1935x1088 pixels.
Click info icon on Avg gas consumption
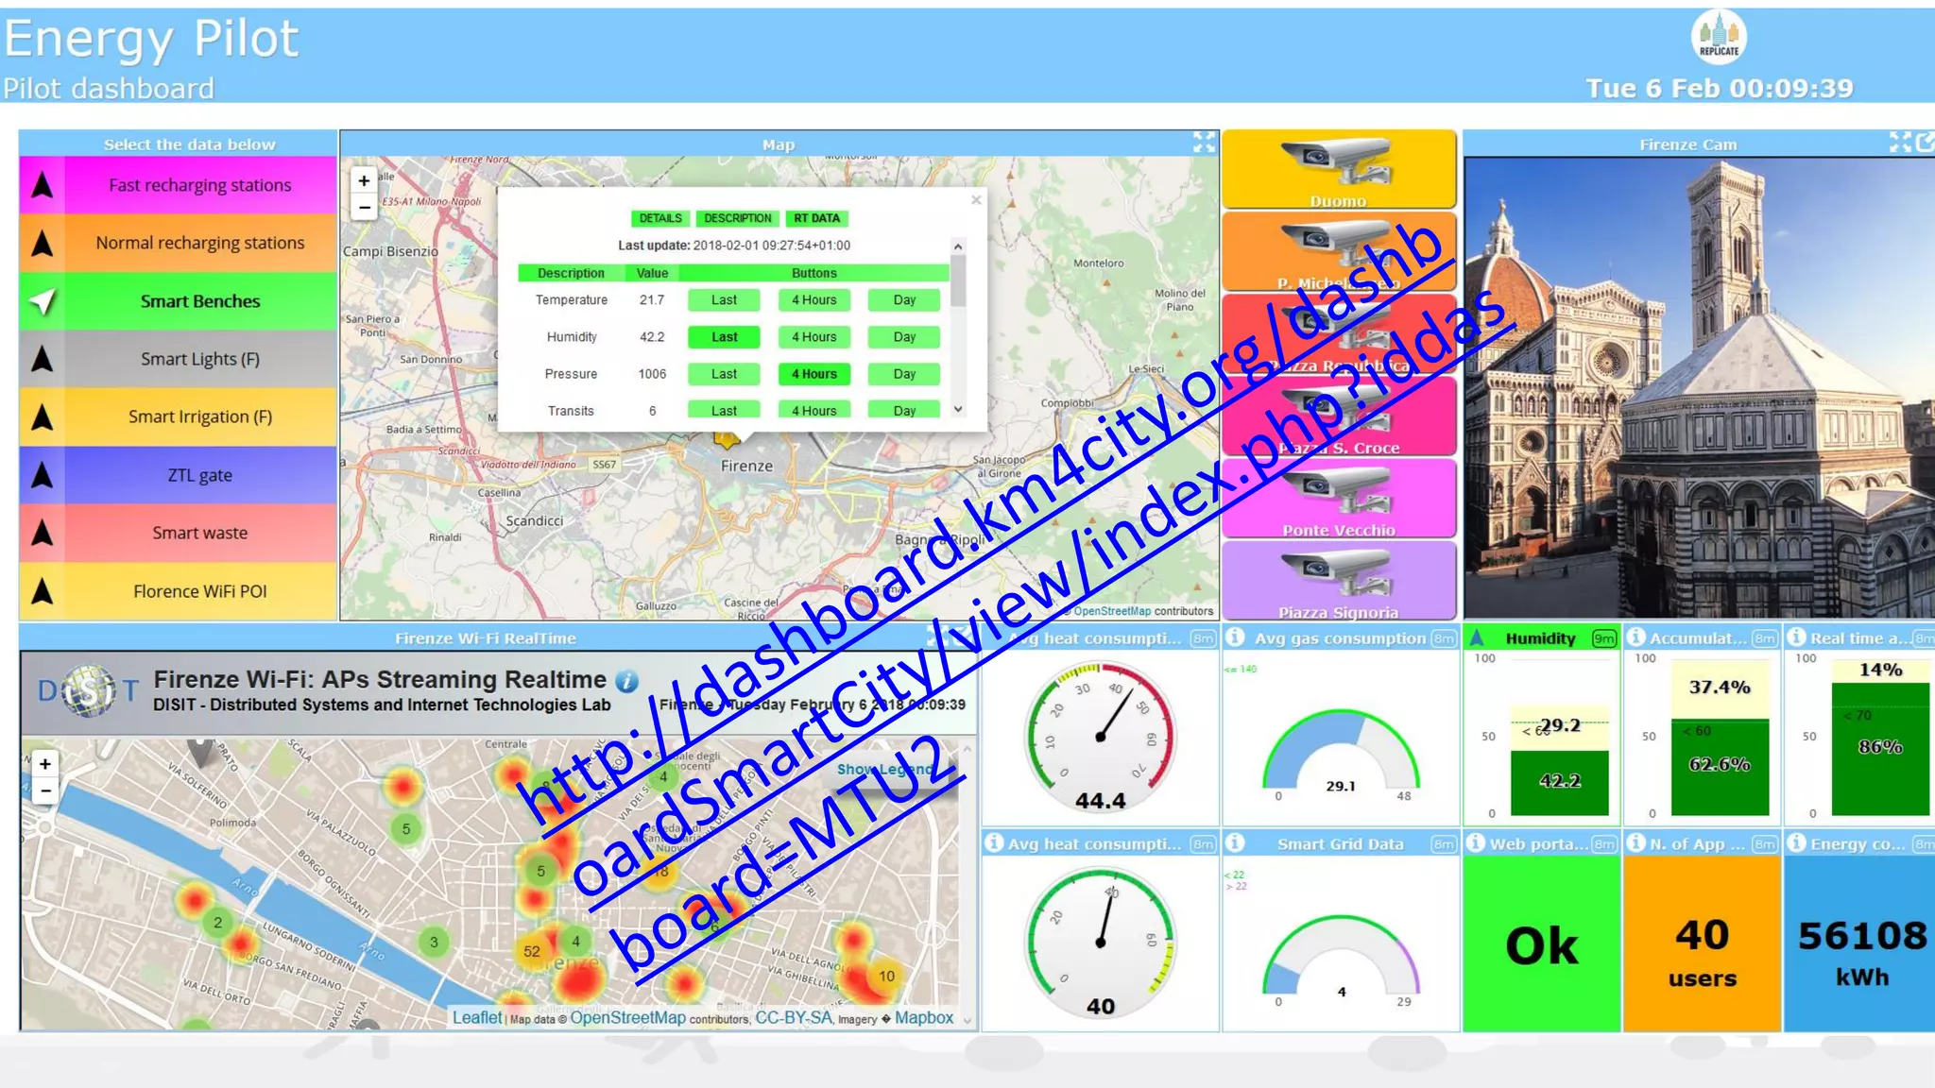[1235, 637]
